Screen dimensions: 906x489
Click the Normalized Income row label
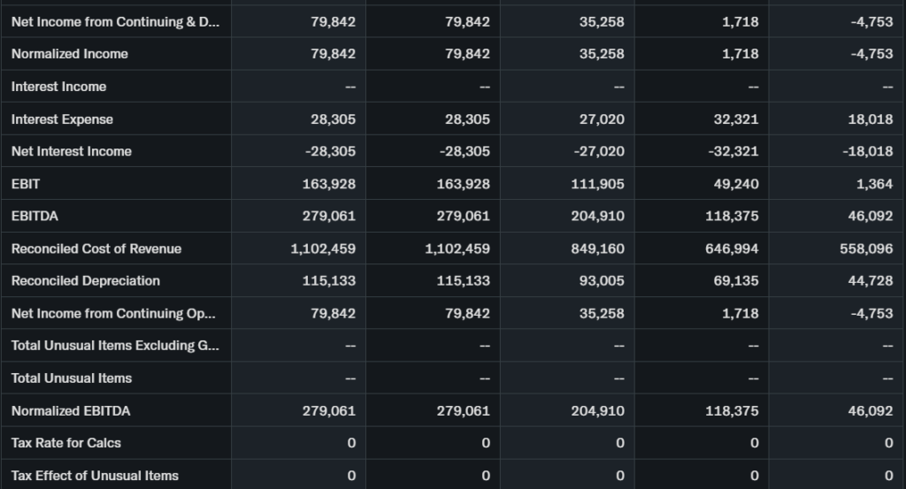70,54
